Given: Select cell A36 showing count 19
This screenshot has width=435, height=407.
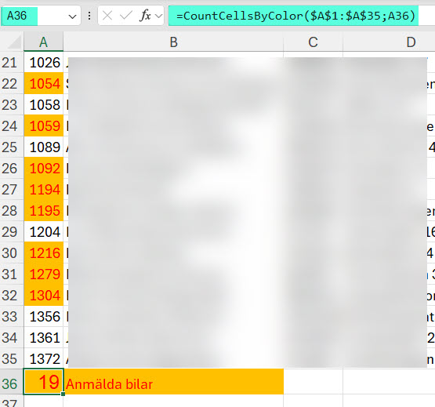Looking at the screenshot, I should [44, 382].
